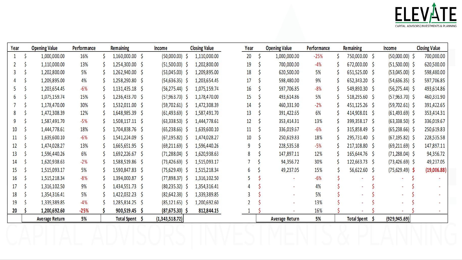Select right remaining value 750,000.00
This screenshot has height=260, width=462.
[357, 56]
